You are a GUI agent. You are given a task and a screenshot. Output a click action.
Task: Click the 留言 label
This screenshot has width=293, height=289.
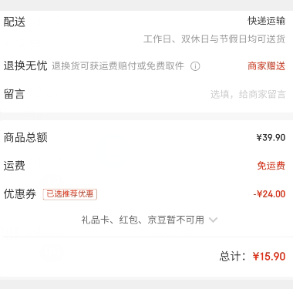click(x=14, y=94)
